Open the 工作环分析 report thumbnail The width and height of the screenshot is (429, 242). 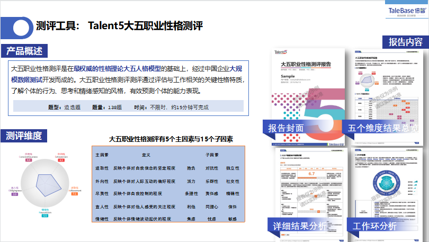(x=387, y=195)
